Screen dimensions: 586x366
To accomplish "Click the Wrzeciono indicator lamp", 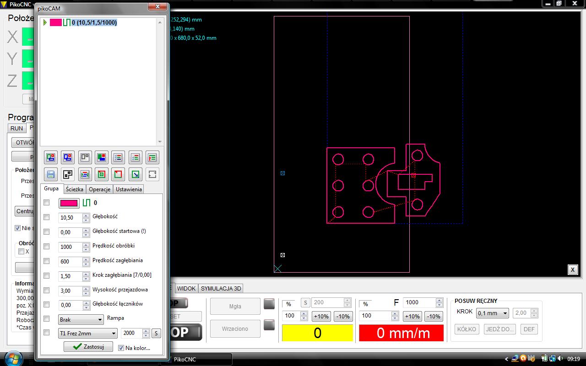I will point(269,325).
